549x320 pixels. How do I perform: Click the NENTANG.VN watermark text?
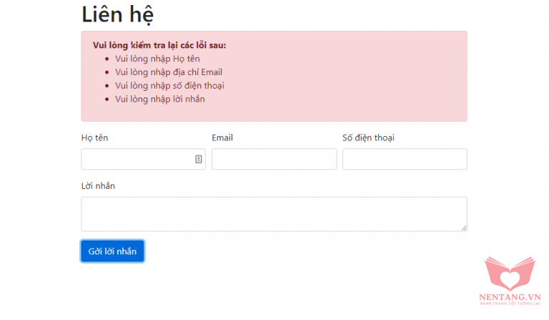(x=509, y=296)
